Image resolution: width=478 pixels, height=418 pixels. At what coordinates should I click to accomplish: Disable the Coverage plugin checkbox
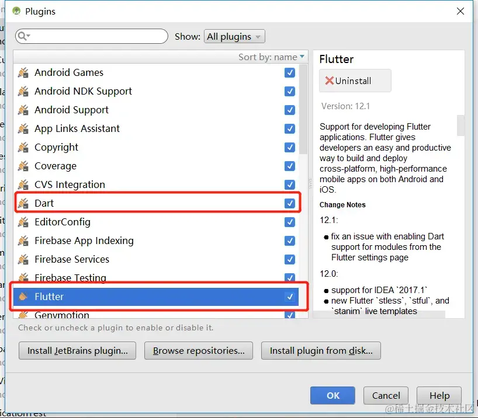point(290,166)
